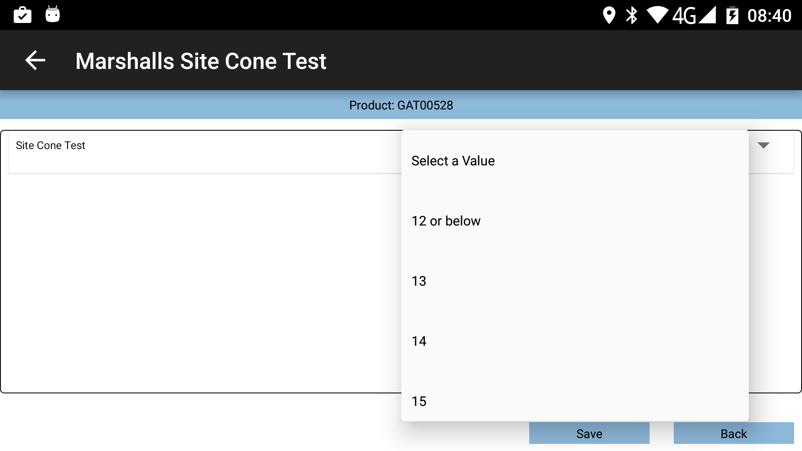Tap the Product: GAT00528 banner text

pos(401,105)
